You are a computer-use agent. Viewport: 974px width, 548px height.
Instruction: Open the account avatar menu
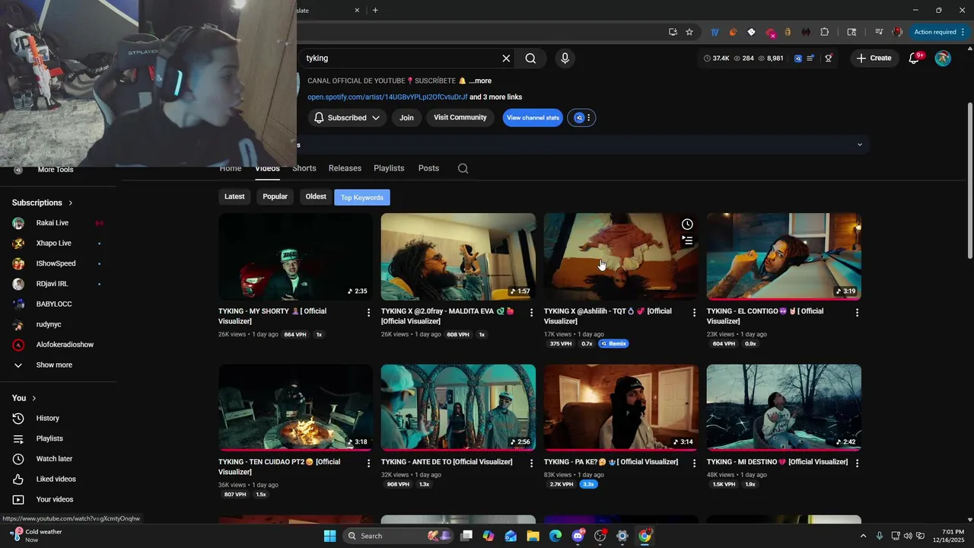point(943,58)
